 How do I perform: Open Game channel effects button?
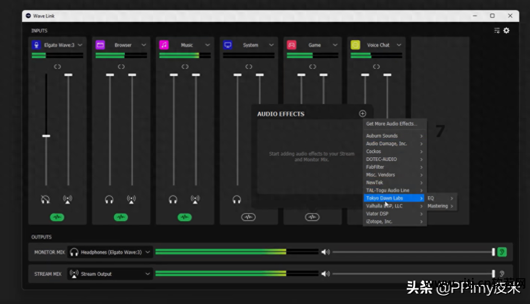pyautogui.click(x=312, y=217)
